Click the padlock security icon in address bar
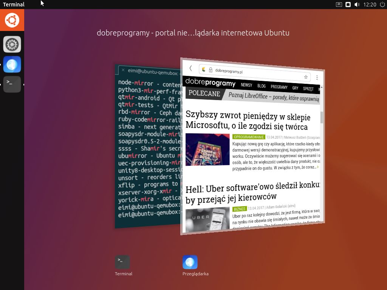Image resolution: width=387 pixels, height=290 pixels. coord(211,70)
